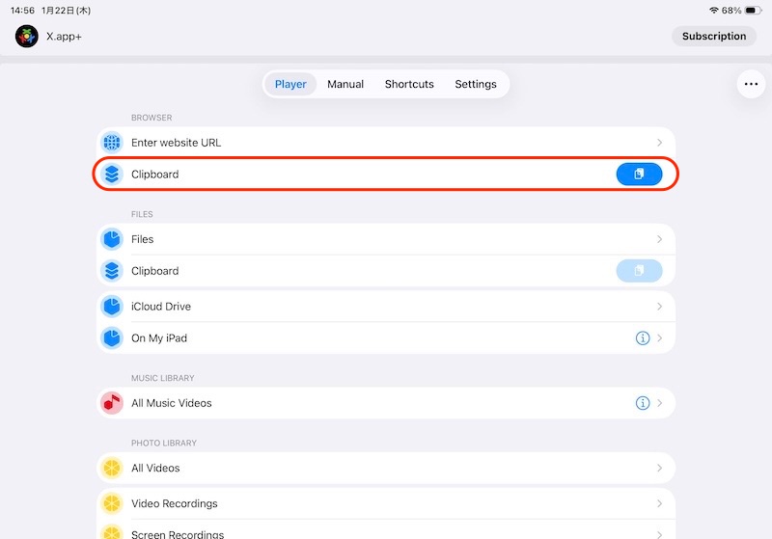Open the All Videos row chevron
This screenshot has width=772, height=539.
[x=659, y=468]
